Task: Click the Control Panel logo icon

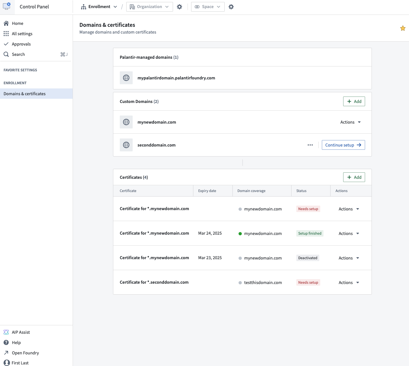Action: pos(7,6)
